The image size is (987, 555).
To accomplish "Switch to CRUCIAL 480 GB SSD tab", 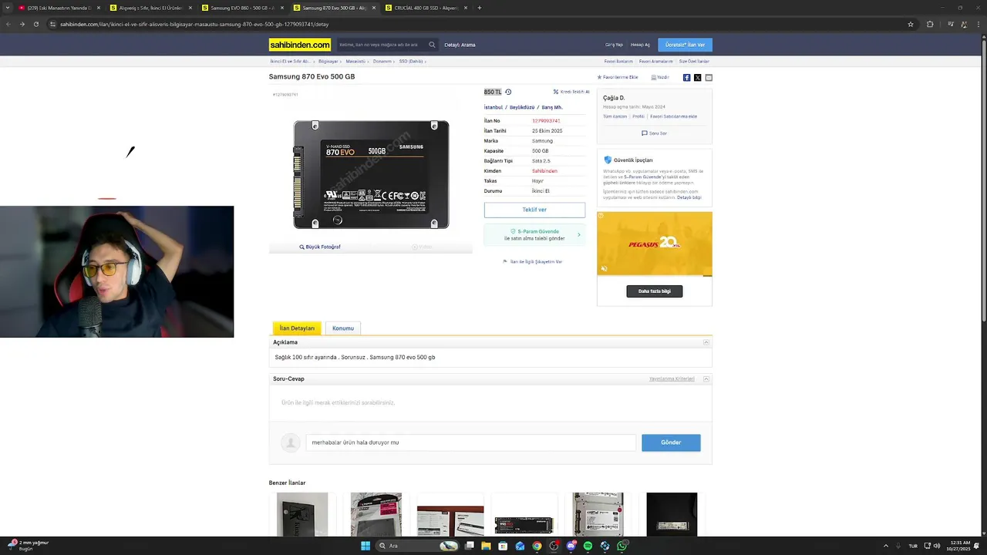I will (425, 8).
